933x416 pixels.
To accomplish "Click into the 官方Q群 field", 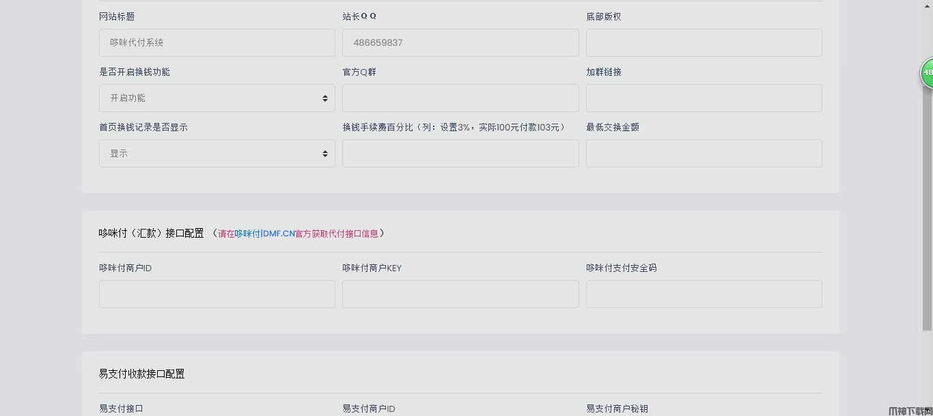I will pyautogui.click(x=460, y=98).
